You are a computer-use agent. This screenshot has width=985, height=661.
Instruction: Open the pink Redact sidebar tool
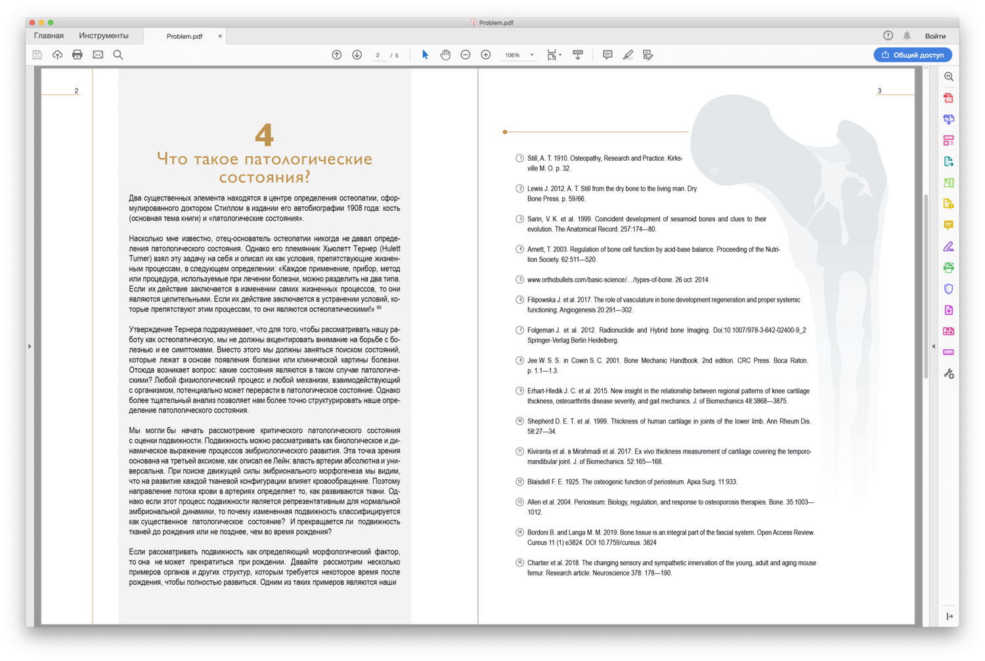click(949, 331)
